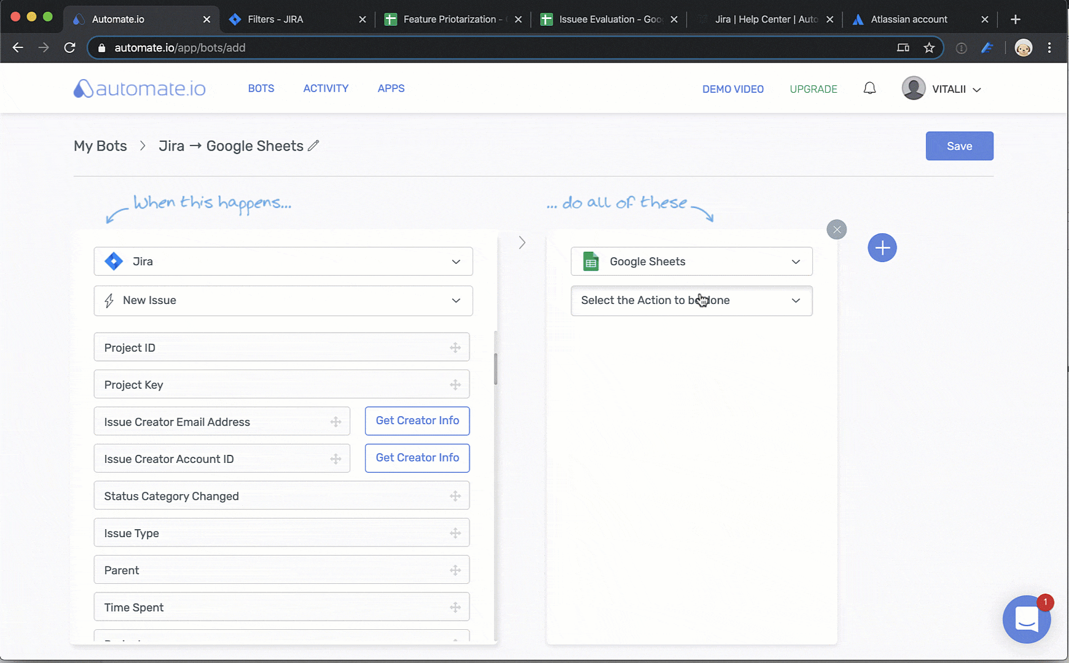Open the Google Sheets app dropdown

pyautogui.click(x=691, y=262)
